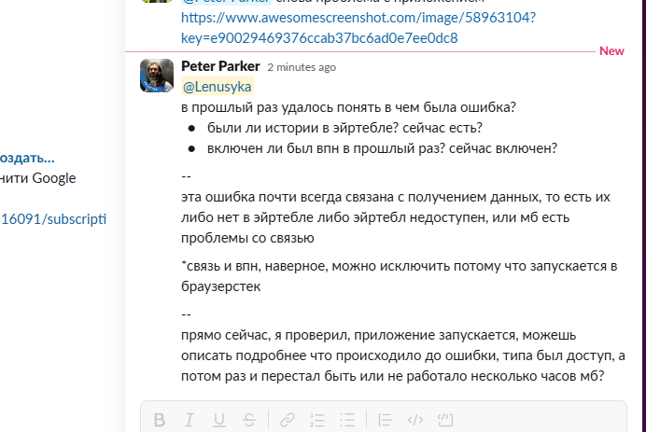This screenshot has width=646, height=432.
Task: Click the 'оздать...' link in left panel
Action: [27, 158]
